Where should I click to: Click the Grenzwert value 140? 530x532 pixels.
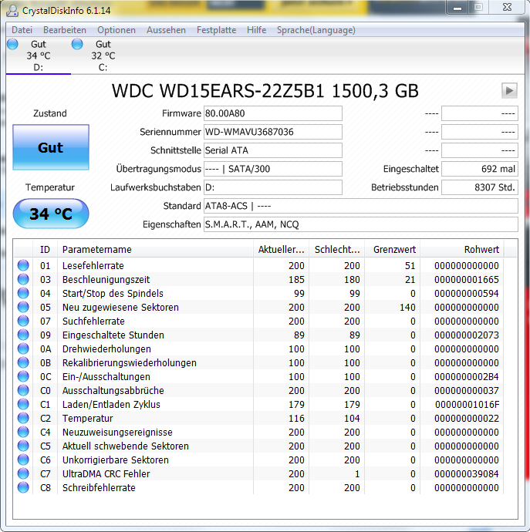pos(407,308)
